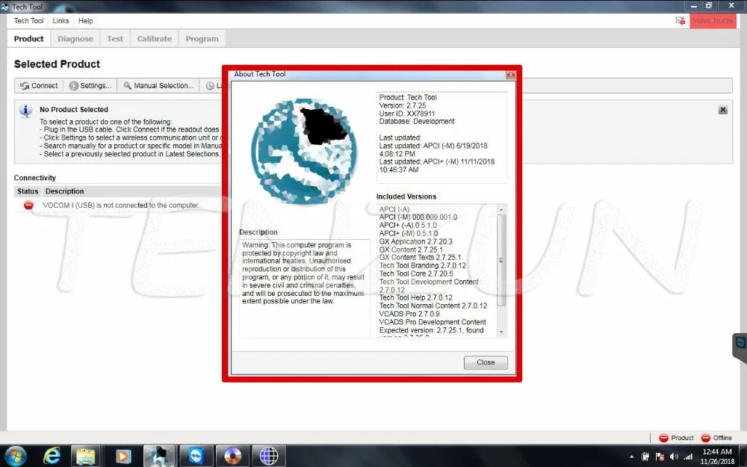The image size is (747, 467).
Task: Open the Links menu
Action: pos(61,21)
